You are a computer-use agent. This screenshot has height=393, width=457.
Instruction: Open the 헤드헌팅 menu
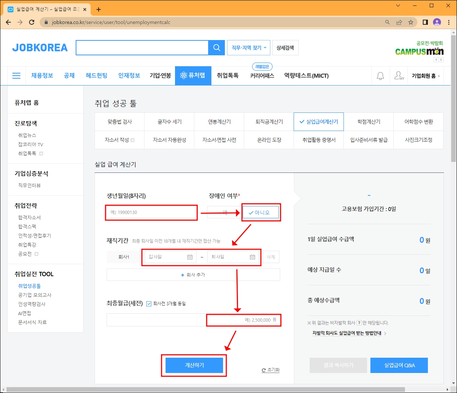[x=96, y=75]
